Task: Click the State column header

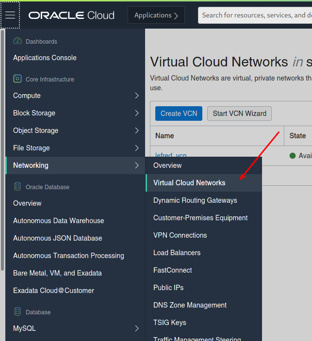Action: point(297,136)
